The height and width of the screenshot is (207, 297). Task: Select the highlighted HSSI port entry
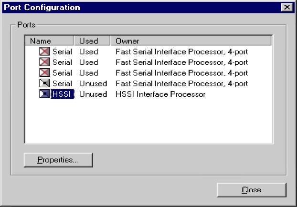(x=63, y=94)
